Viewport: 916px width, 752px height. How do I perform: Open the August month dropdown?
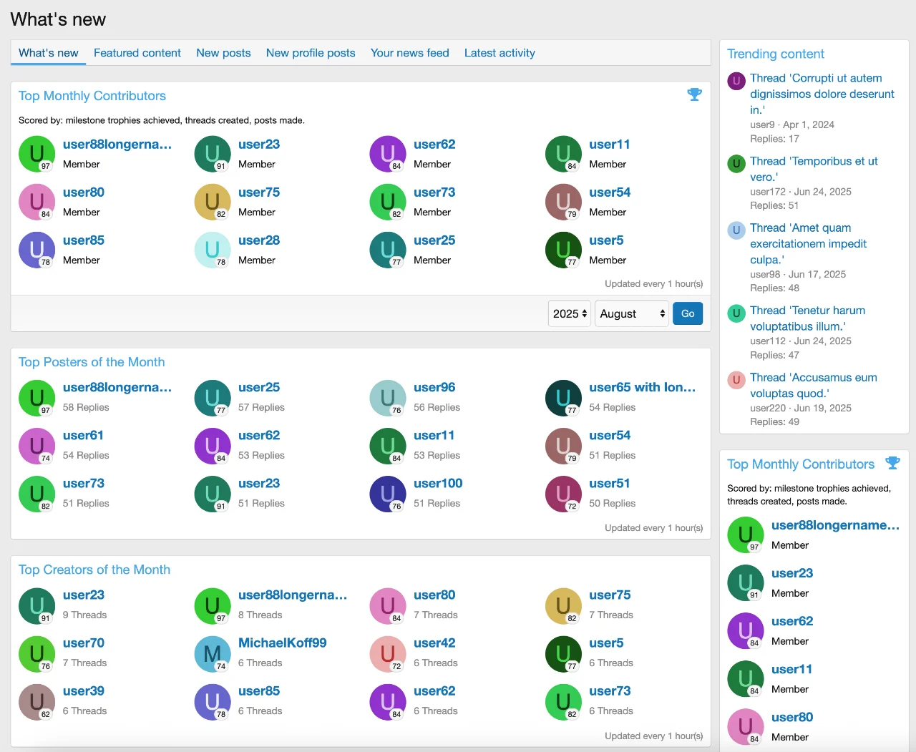pyautogui.click(x=631, y=313)
